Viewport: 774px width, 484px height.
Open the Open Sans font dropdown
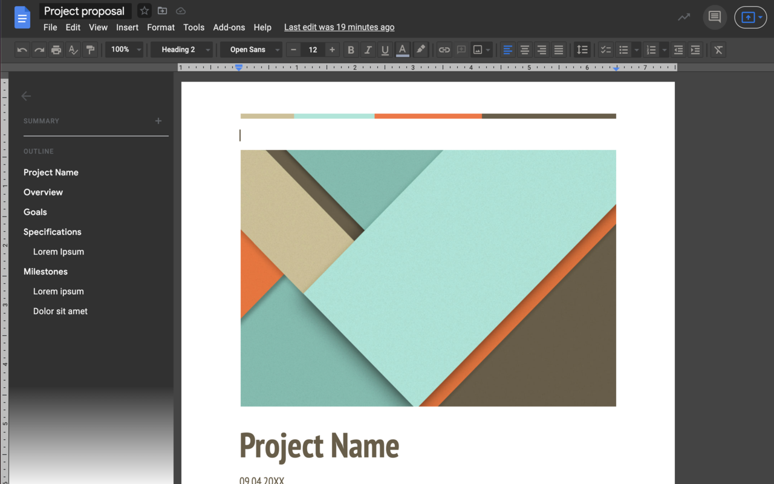[x=251, y=50]
